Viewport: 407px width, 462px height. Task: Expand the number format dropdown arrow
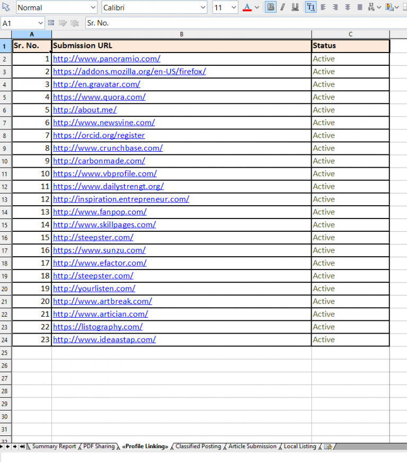coord(379,7)
